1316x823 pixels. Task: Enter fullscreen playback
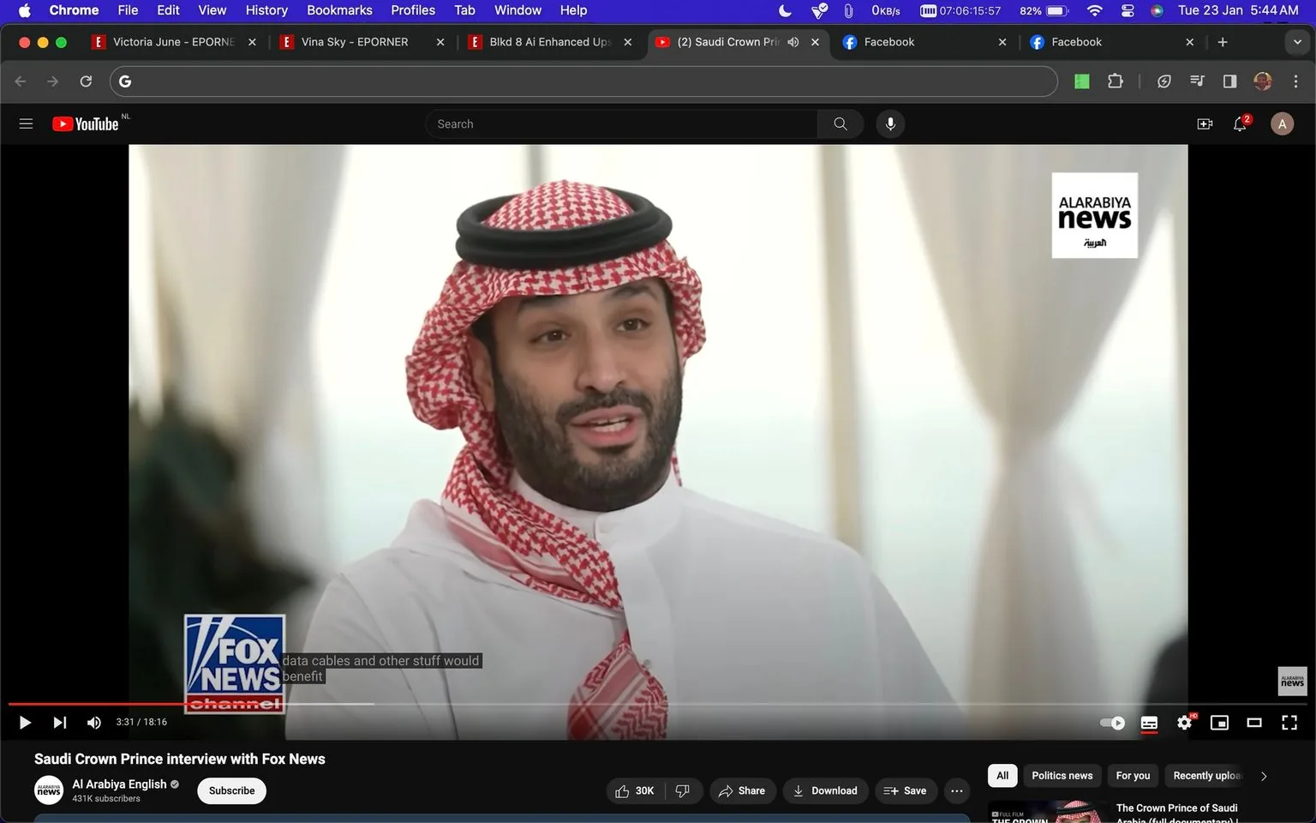(x=1289, y=723)
